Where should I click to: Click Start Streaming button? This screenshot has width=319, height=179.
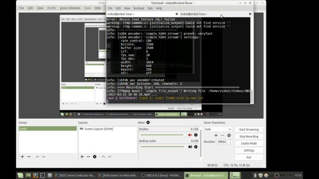(x=249, y=129)
